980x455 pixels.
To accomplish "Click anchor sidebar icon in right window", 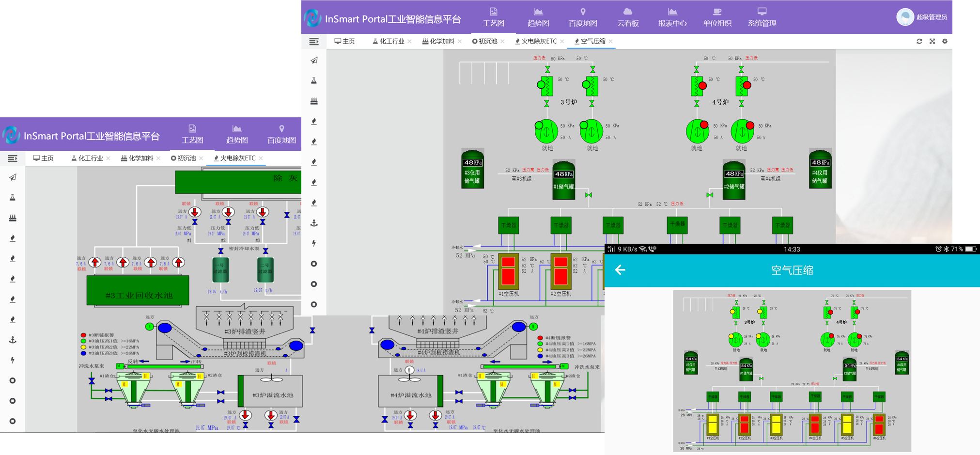I will click(x=314, y=223).
